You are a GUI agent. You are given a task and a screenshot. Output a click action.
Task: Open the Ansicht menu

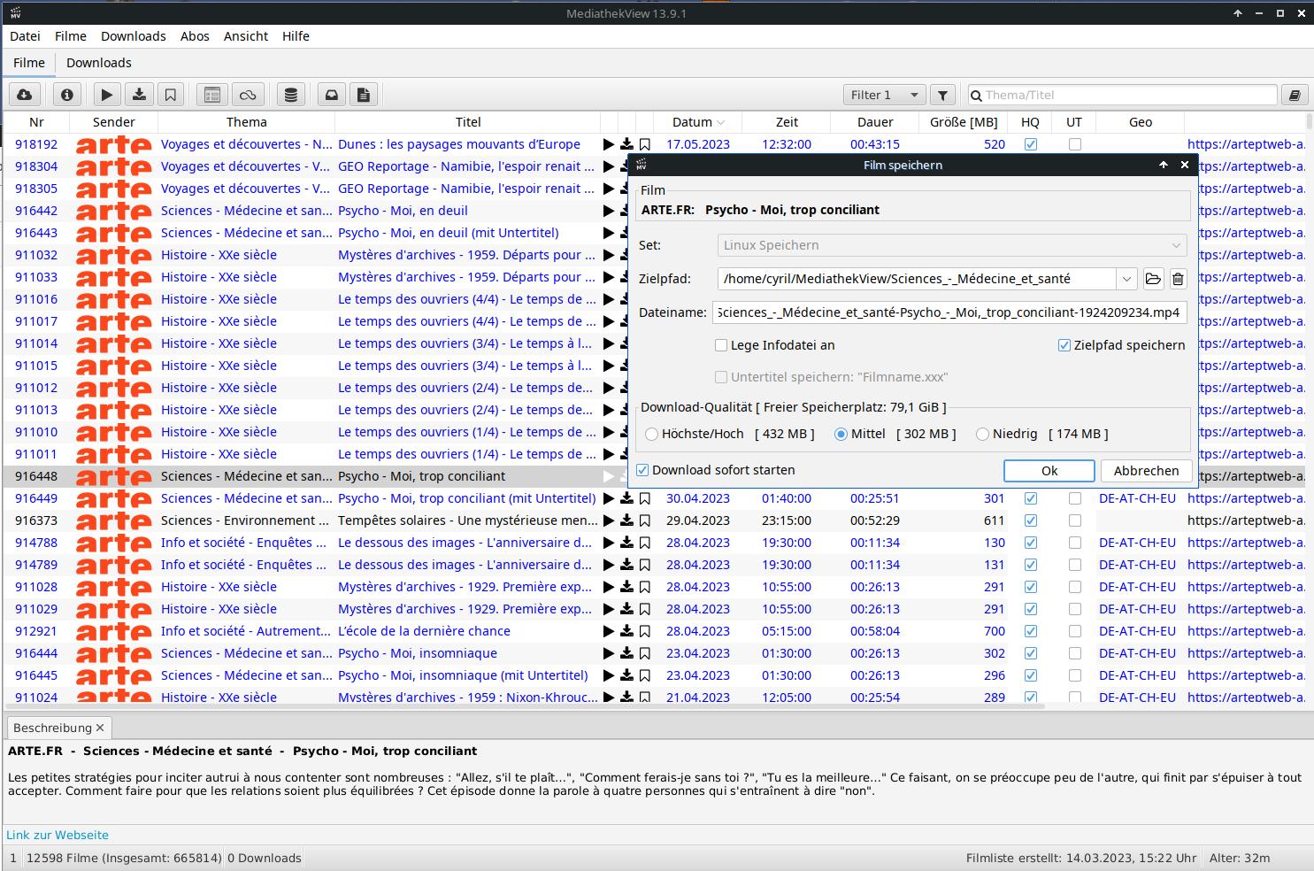(246, 36)
